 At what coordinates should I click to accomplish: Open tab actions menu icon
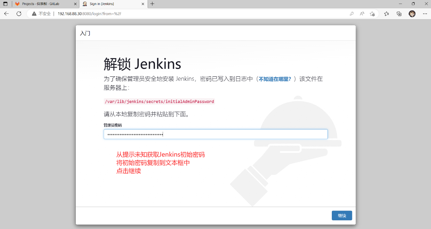5,4
